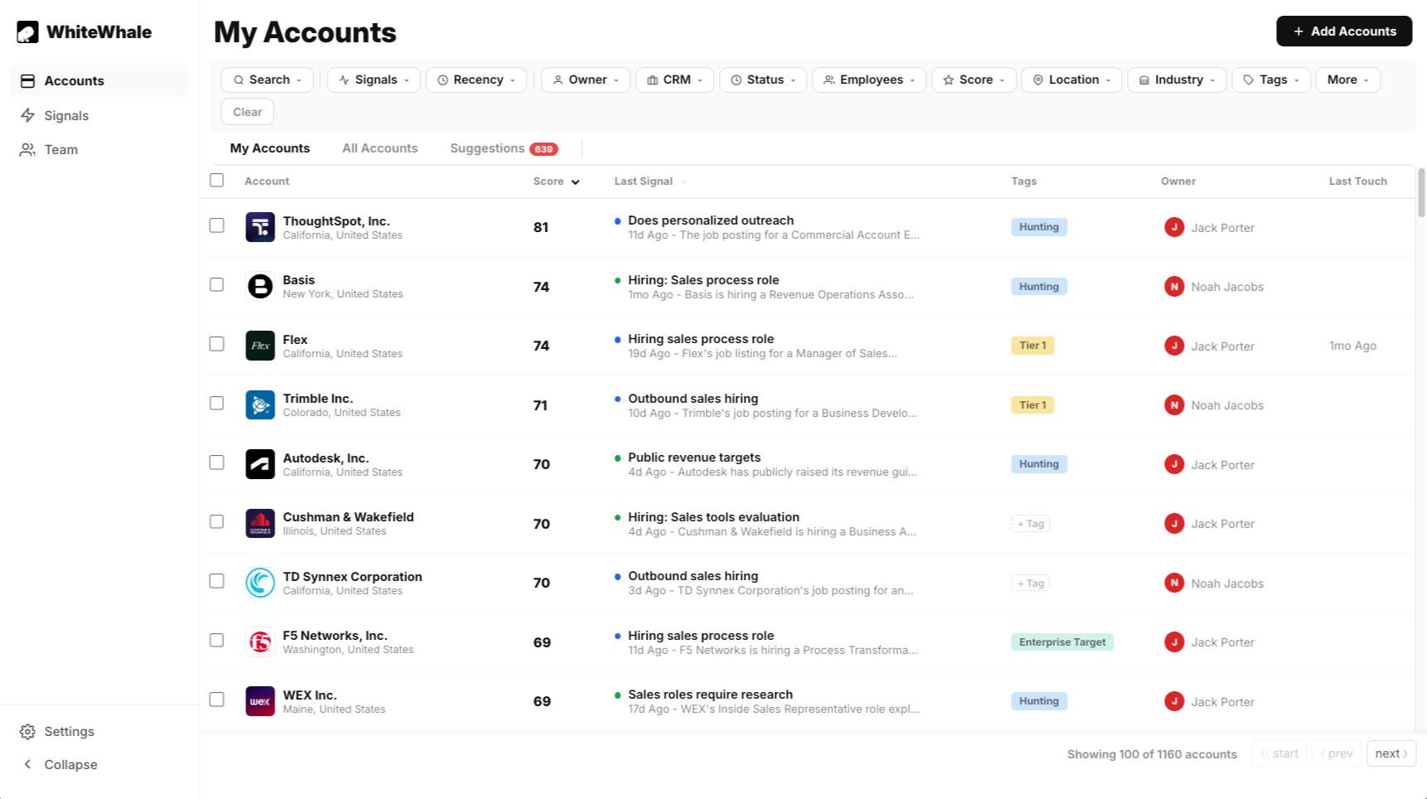Select the Basis row checkbox
The height and width of the screenshot is (799, 1427).
pyautogui.click(x=217, y=284)
